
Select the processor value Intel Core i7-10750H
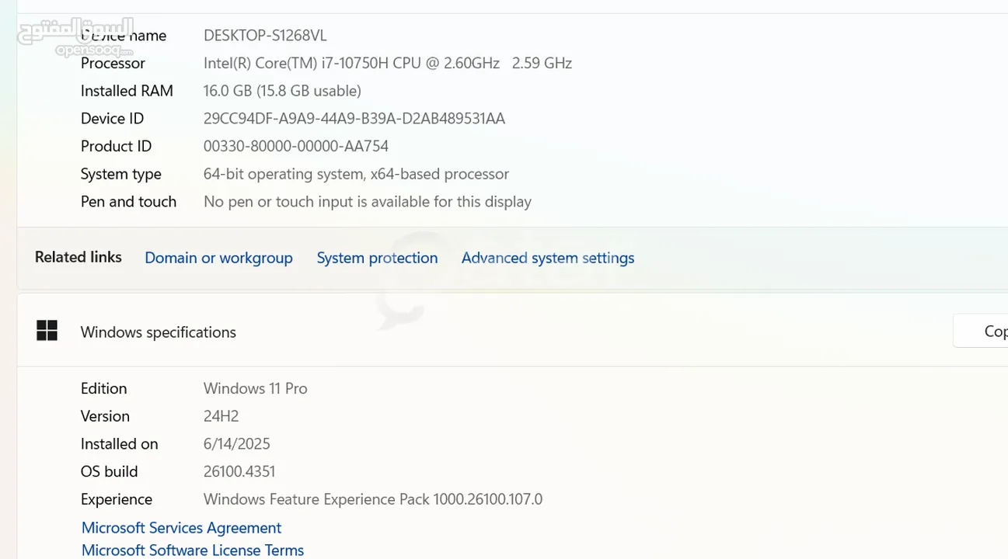tap(351, 64)
